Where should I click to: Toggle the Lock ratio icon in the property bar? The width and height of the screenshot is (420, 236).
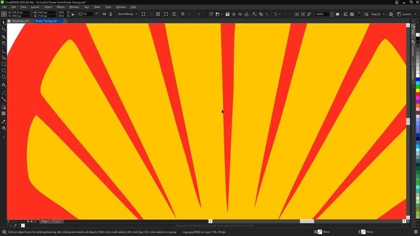click(73, 14)
